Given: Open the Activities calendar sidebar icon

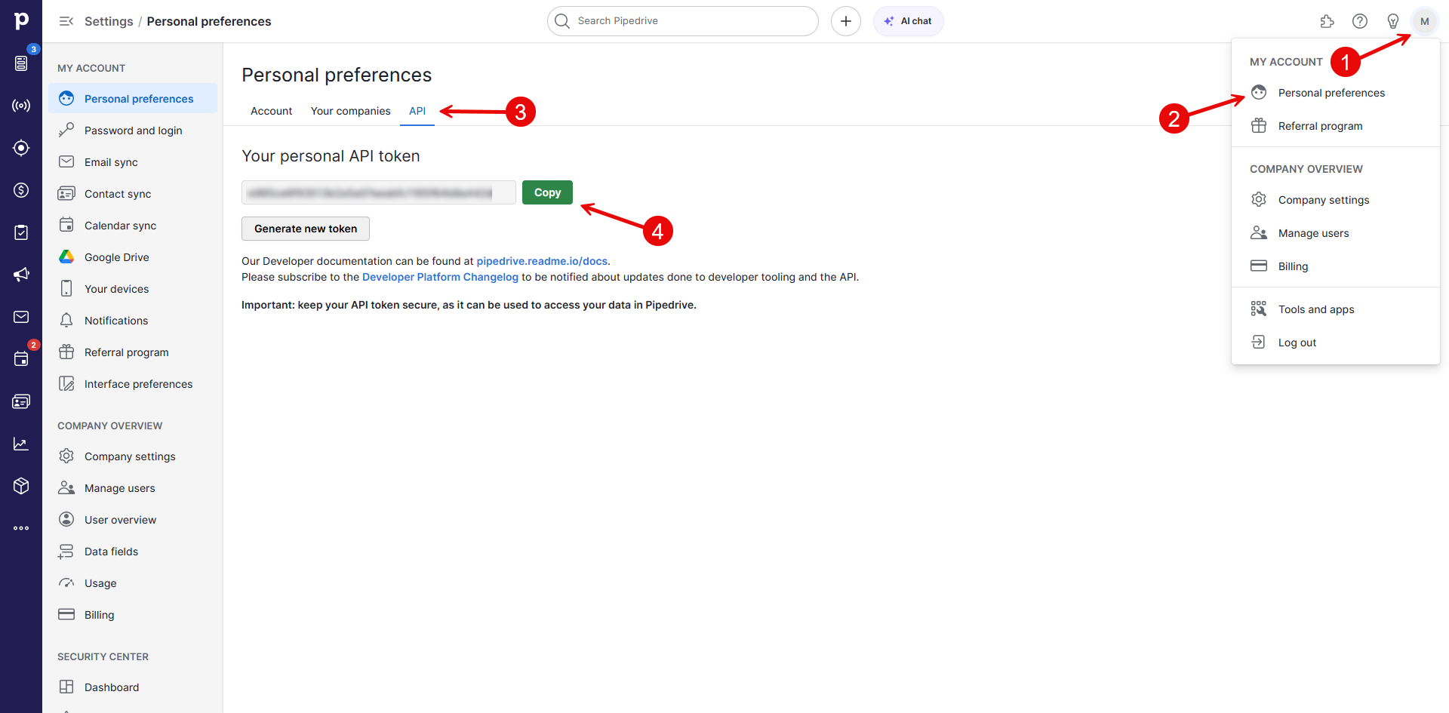Looking at the screenshot, I should (21, 359).
